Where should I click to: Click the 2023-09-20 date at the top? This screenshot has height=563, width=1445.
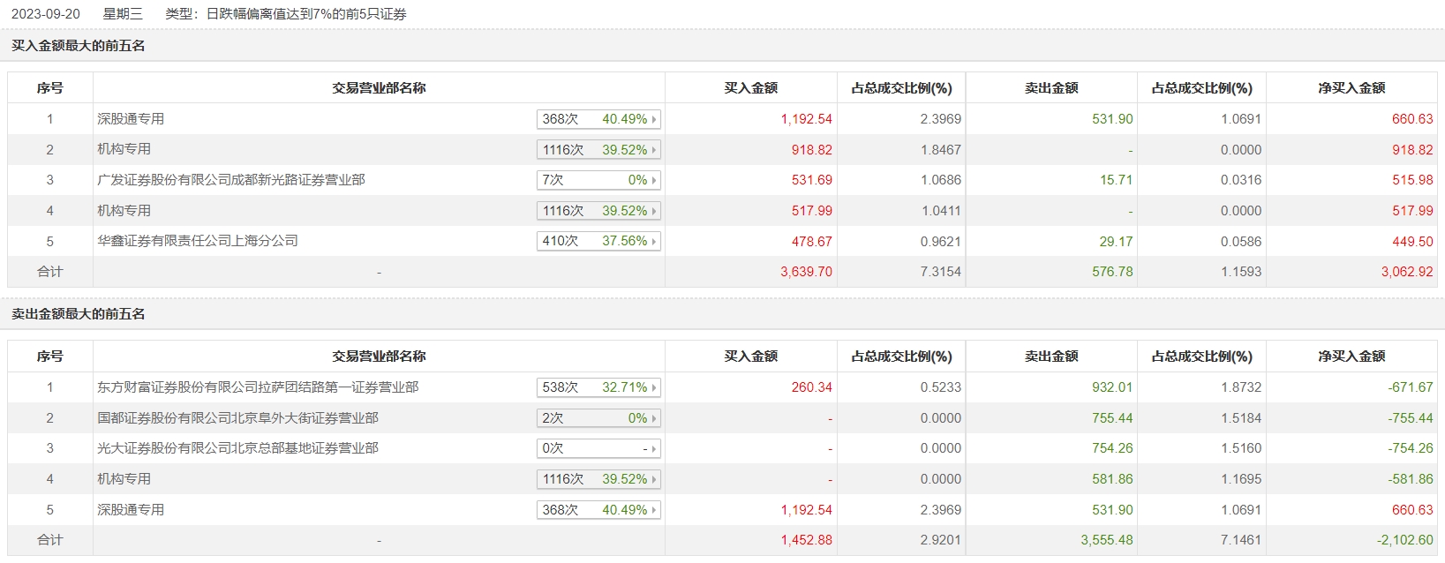[46, 14]
